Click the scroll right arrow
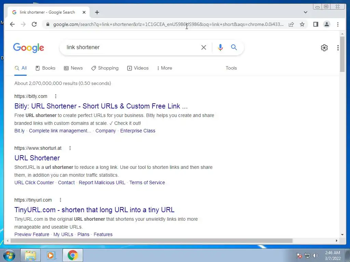This screenshot has width=350, height=262. pos(337,241)
